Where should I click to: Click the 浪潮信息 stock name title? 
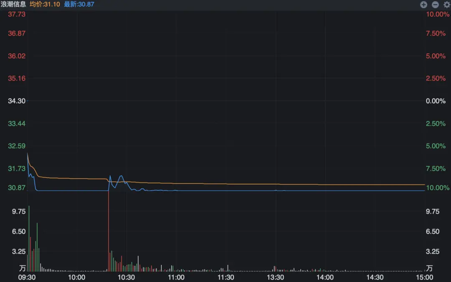coord(13,4)
